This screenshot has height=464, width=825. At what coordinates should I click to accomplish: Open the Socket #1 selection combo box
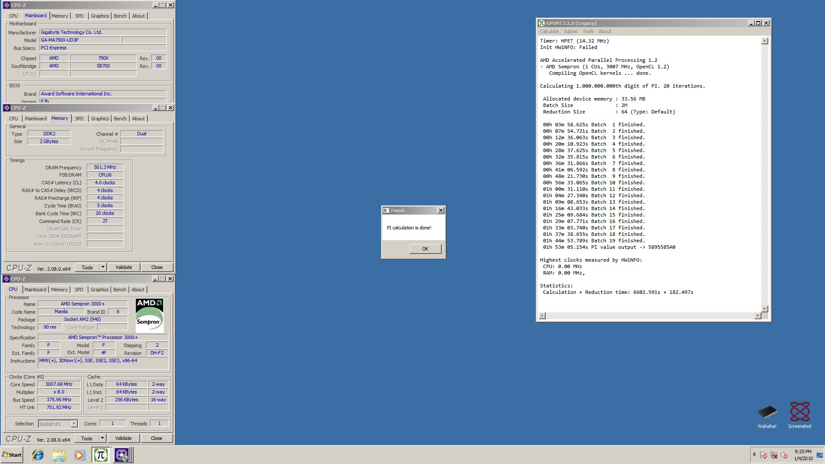[x=58, y=424]
